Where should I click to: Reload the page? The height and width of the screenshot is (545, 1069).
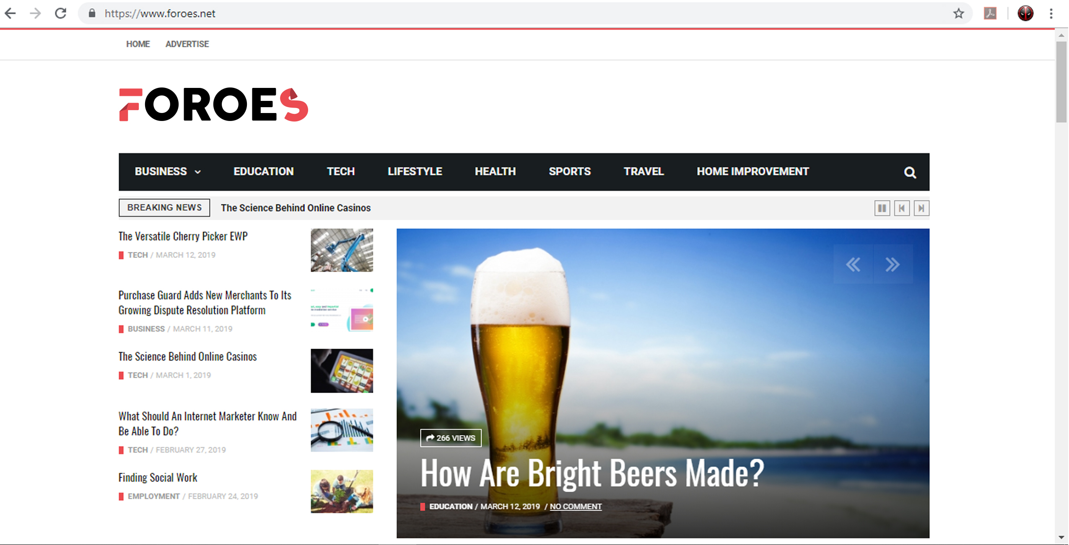pos(61,13)
